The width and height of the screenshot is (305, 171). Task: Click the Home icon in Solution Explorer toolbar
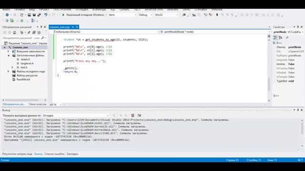pos(15,33)
